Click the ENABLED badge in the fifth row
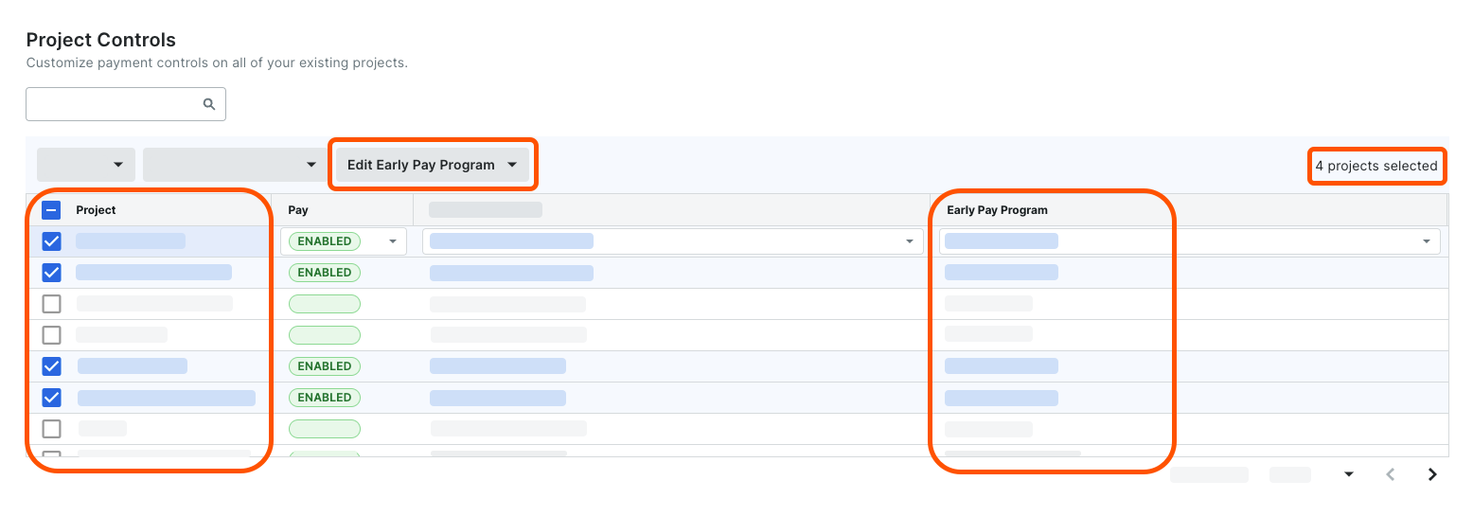Screen dimensions: 1473x516 pyautogui.click(x=325, y=366)
